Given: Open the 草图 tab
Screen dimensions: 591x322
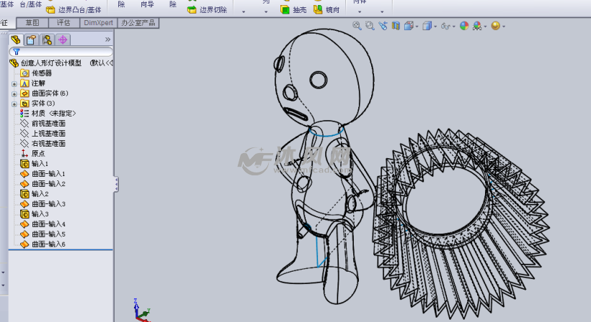Looking at the screenshot, I should pyautogui.click(x=32, y=23).
